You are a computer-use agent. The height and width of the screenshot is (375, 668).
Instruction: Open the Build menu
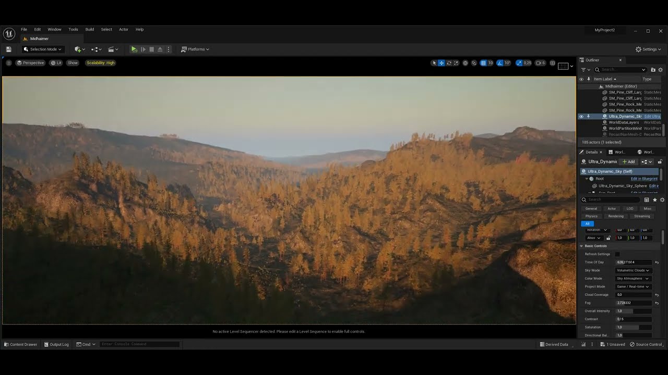coord(90,29)
